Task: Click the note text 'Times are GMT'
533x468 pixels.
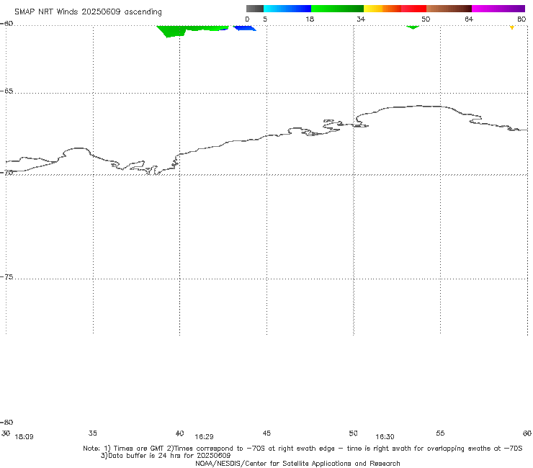Action: click(x=139, y=449)
